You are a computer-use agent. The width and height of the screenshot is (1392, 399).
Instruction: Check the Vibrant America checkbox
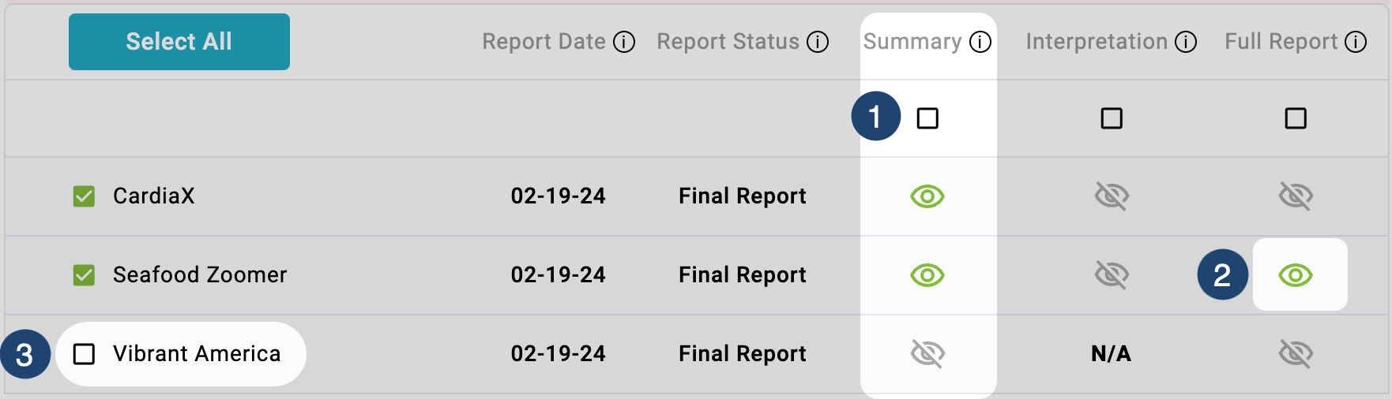pyautogui.click(x=84, y=354)
